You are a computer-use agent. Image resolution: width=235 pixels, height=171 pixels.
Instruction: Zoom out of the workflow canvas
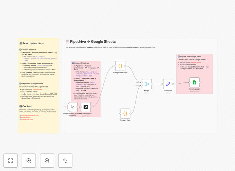pyautogui.click(x=47, y=161)
